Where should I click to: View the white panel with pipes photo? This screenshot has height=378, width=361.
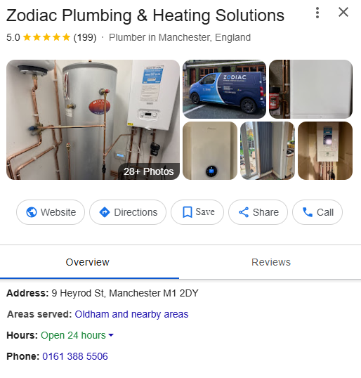[x=310, y=89]
